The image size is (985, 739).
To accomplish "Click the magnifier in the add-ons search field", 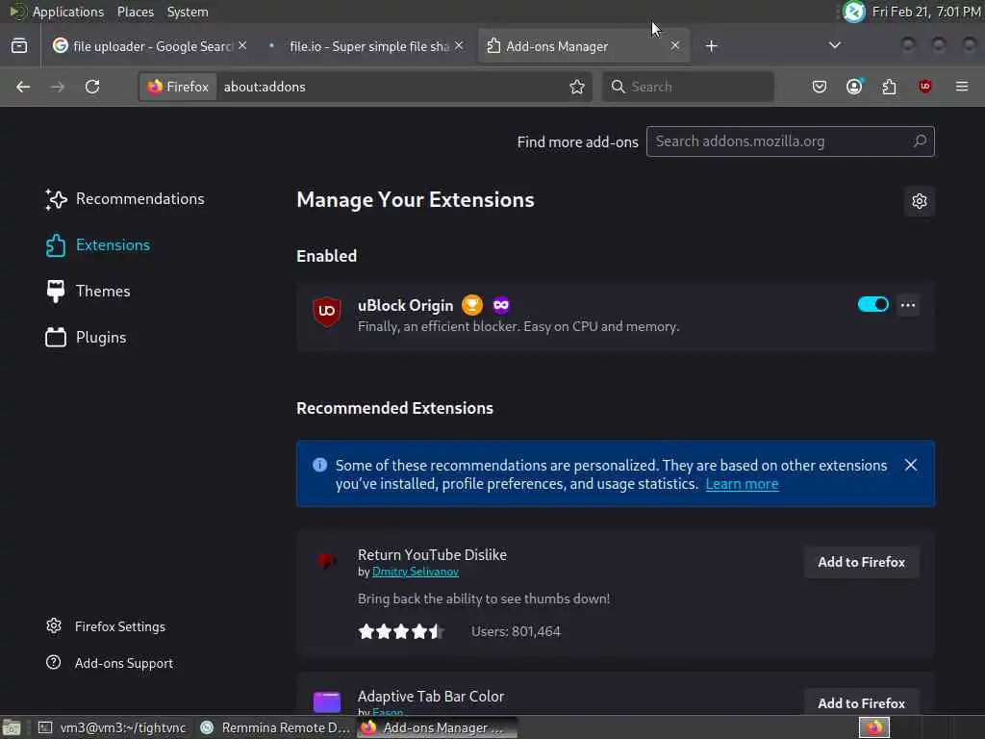I will [x=920, y=141].
